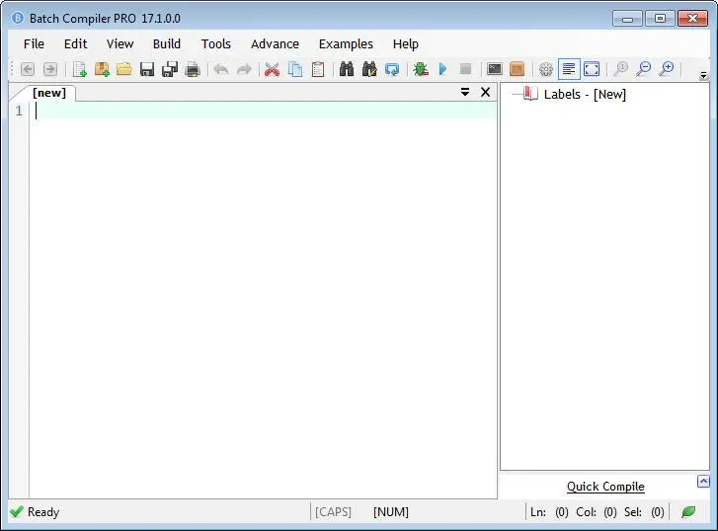The height and width of the screenshot is (531, 718).
Task: Reset zoom with the magnifier icon
Action: click(x=621, y=69)
